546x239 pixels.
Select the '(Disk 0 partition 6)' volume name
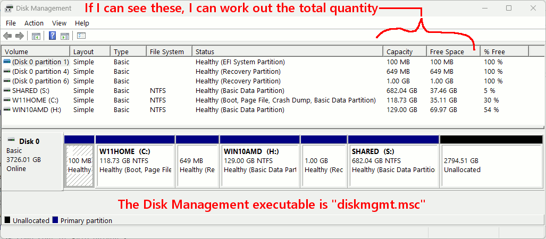point(40,81)
